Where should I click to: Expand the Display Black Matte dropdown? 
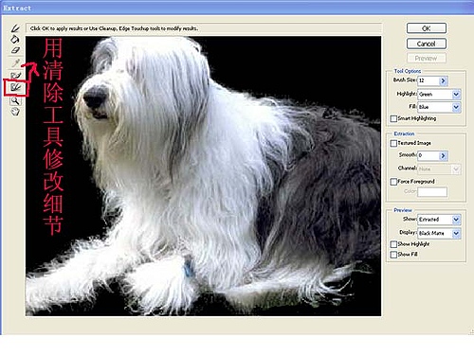click(456, 233)
